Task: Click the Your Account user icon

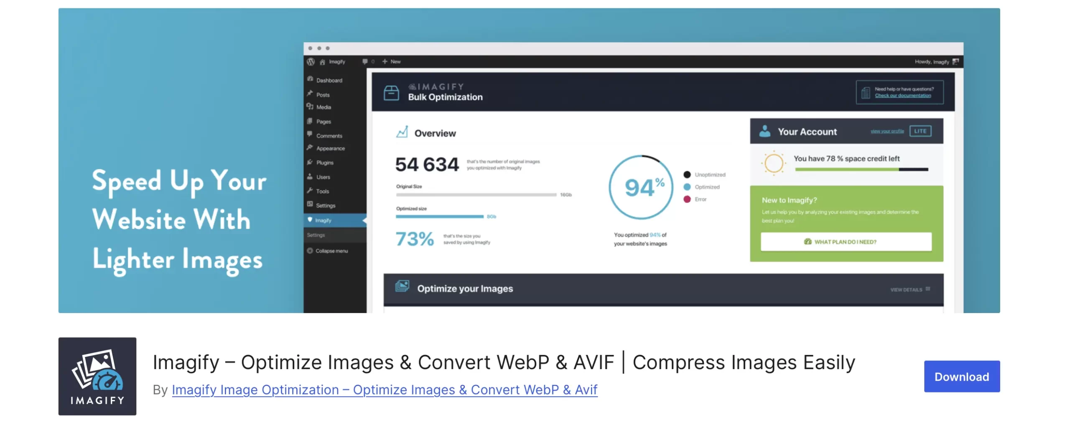Action: coord(764,131)
